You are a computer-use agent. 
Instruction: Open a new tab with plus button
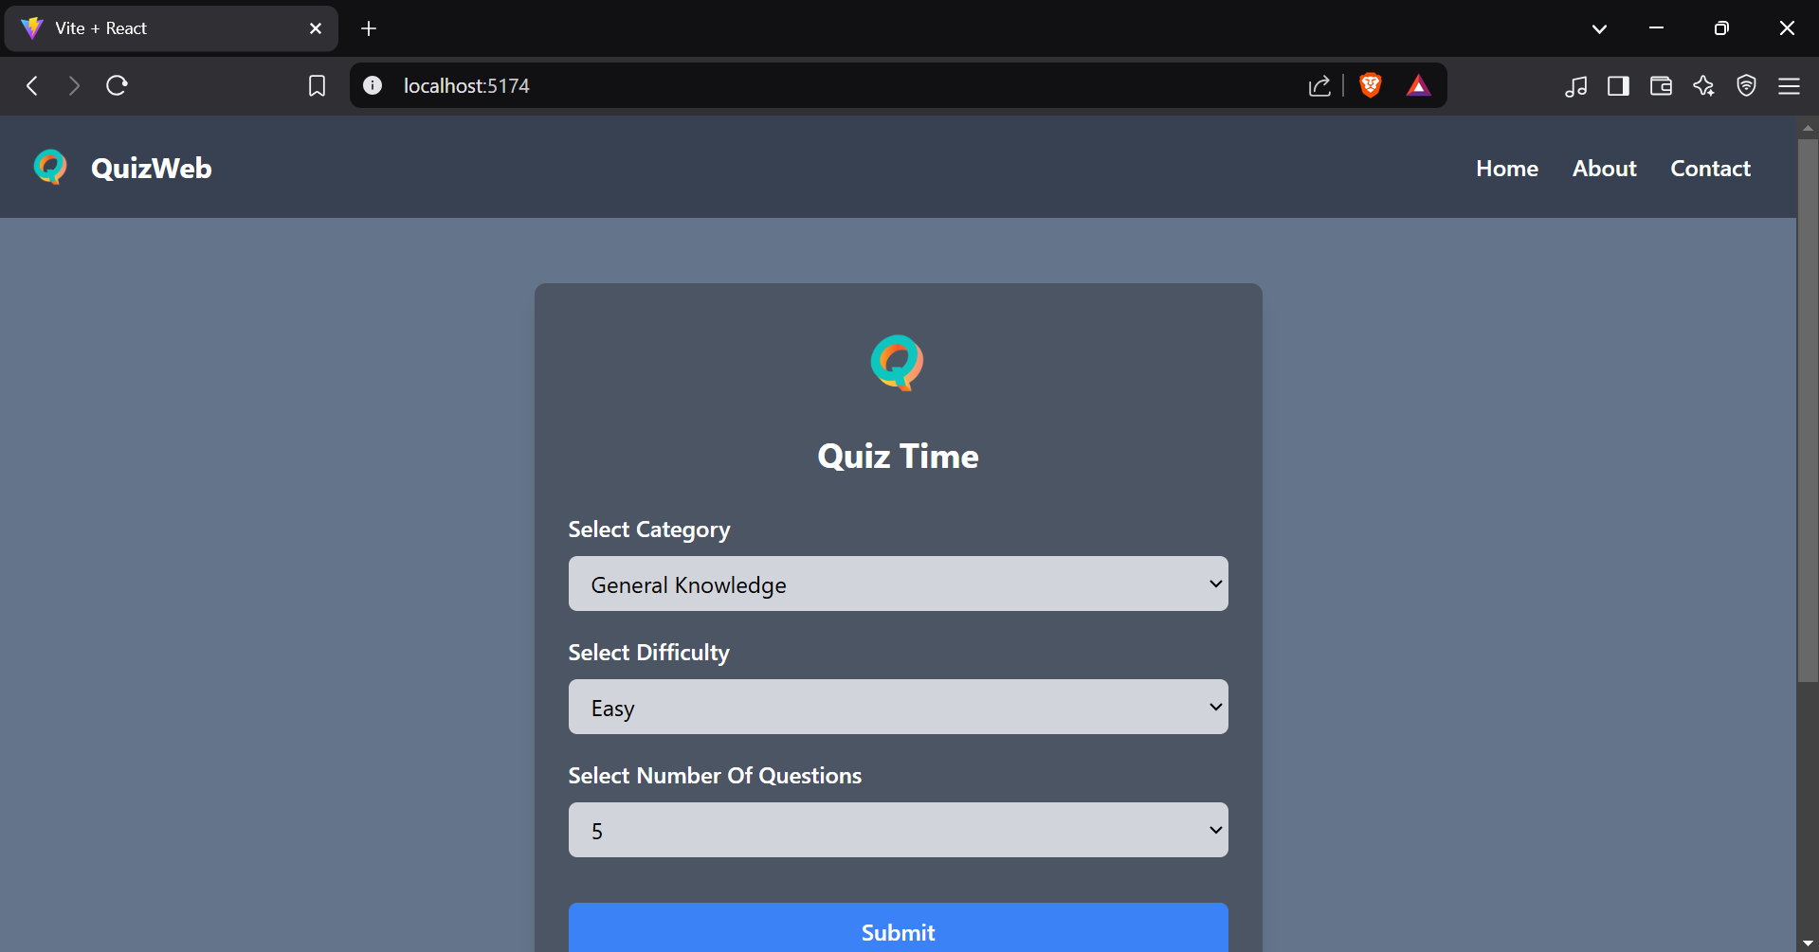(369, 28)
